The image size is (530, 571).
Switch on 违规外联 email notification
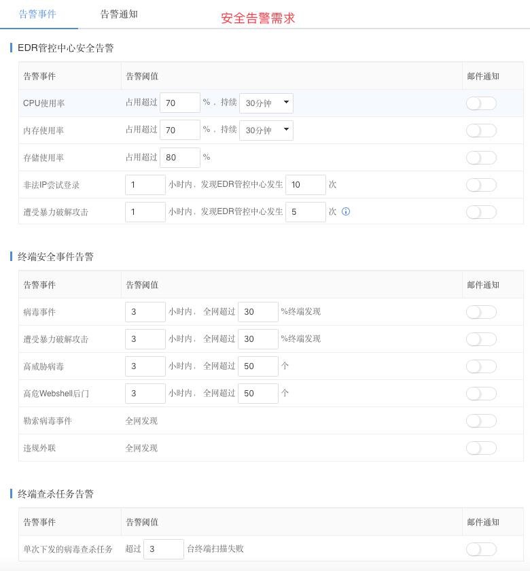coord(481,448)
